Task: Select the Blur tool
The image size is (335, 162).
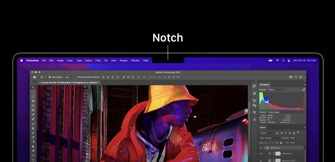Action: 33,147
